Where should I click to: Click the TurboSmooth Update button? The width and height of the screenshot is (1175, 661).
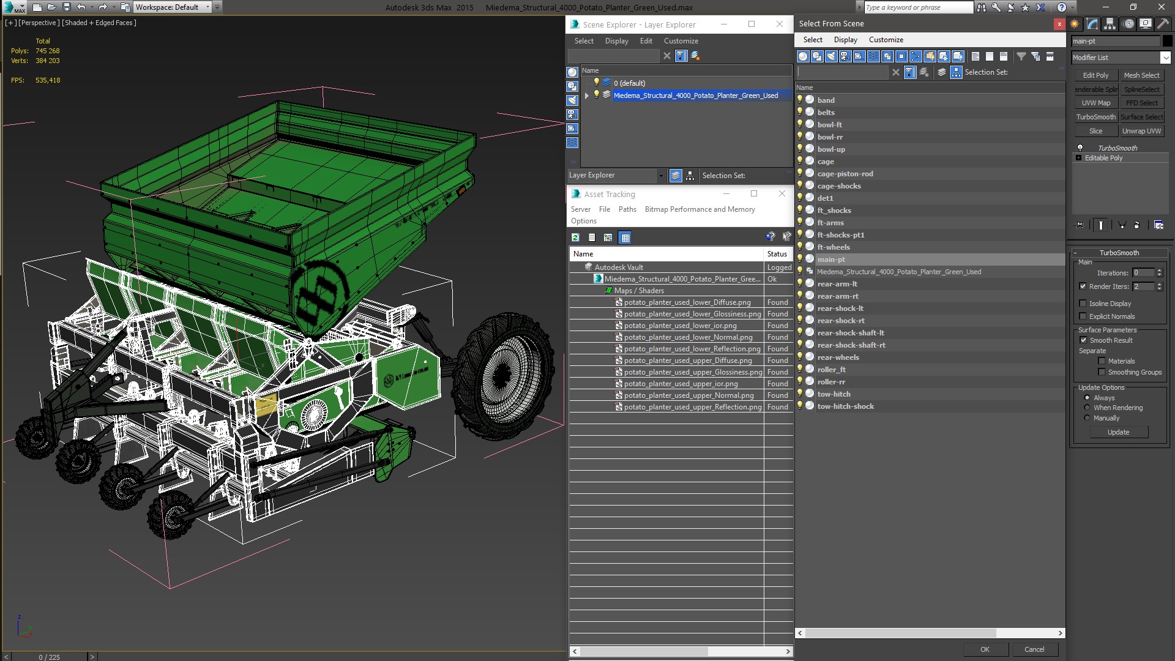1118,432
